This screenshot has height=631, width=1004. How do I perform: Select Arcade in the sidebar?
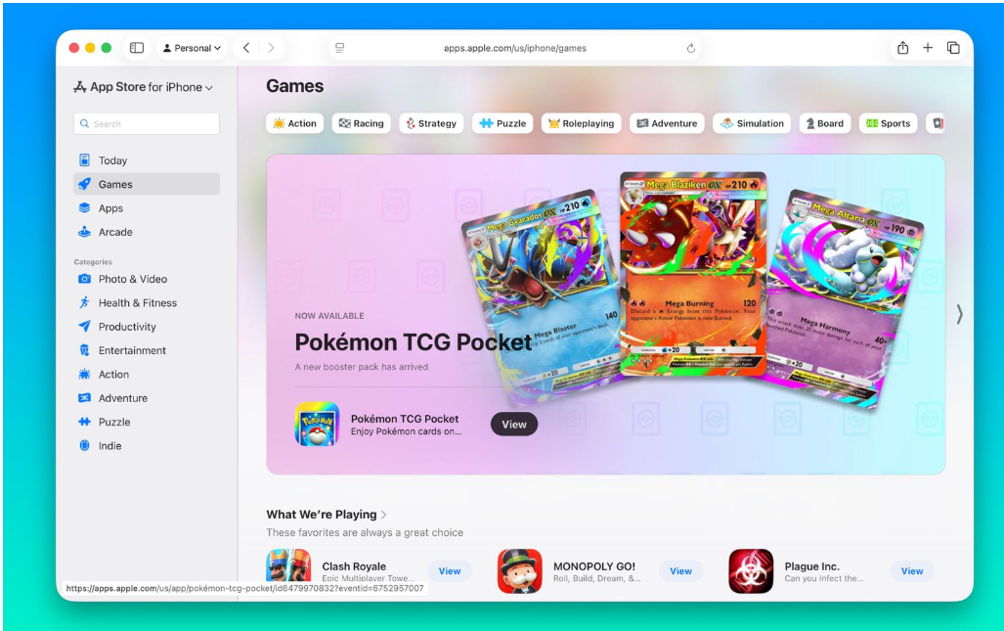[115, 232]
